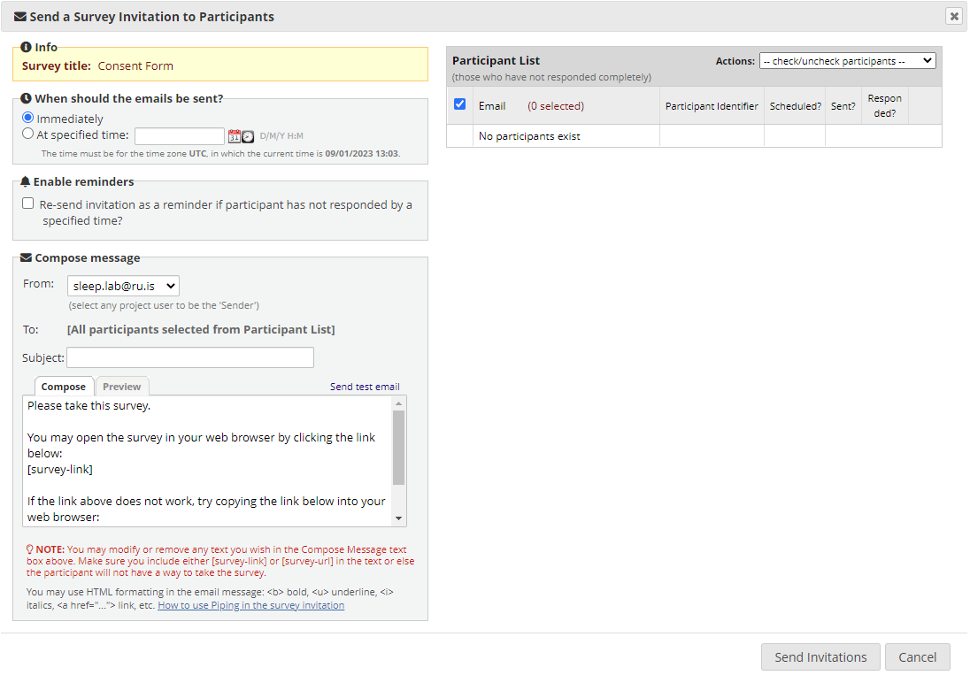Click the clock icon beside the time field
The width and height of the screenshot is (970, 683).
tap(248, 136)
